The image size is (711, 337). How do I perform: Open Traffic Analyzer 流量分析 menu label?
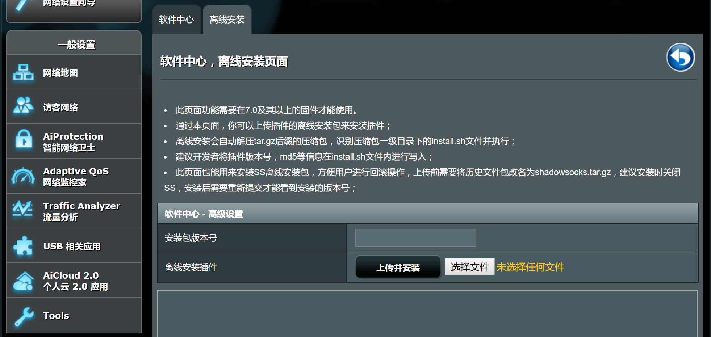(x=81, y=211)
